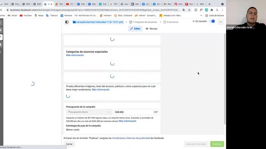Click the Descartar borrador button
266x149 pixels.
[x=196, y=144]
